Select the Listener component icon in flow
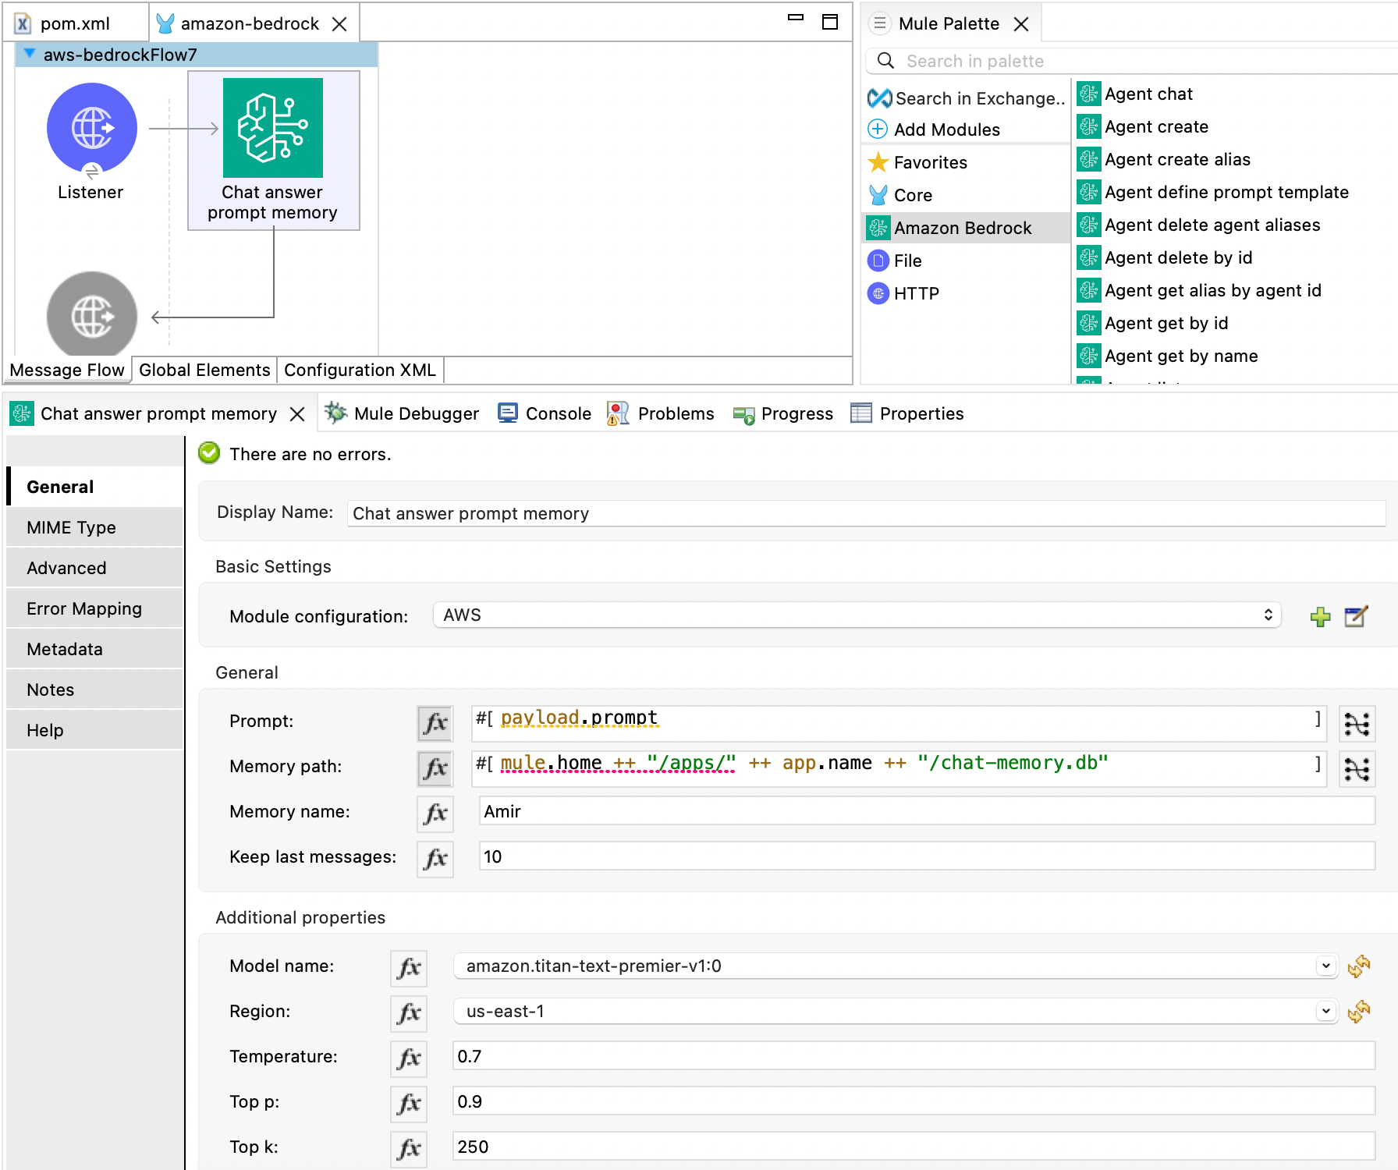The width and height of the screenshot is (1398, 1170). coord(92,128)
